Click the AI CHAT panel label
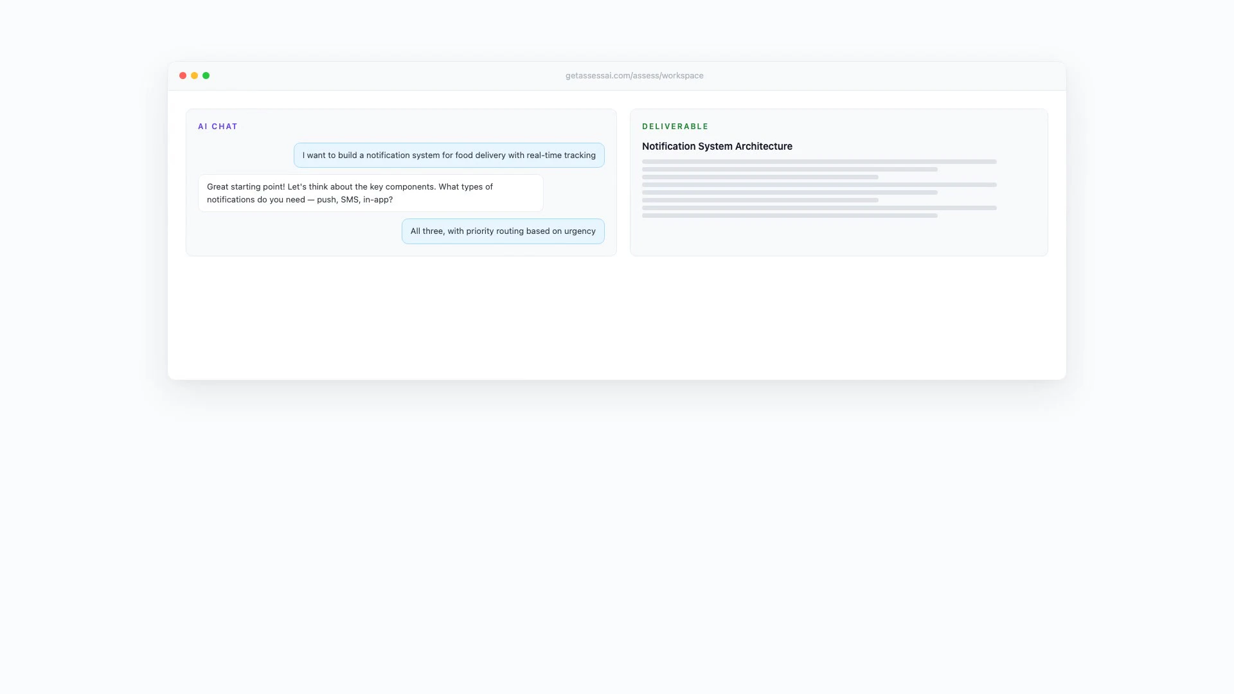This screenshot has height=694, width=1234. (217, 127)
